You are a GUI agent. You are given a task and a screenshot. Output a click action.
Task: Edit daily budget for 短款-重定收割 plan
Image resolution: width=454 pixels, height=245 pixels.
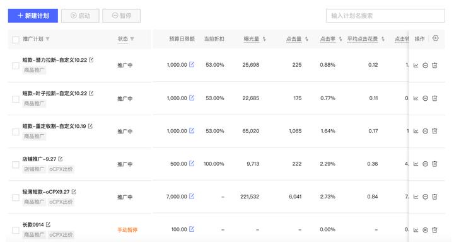tap(192, 130)
